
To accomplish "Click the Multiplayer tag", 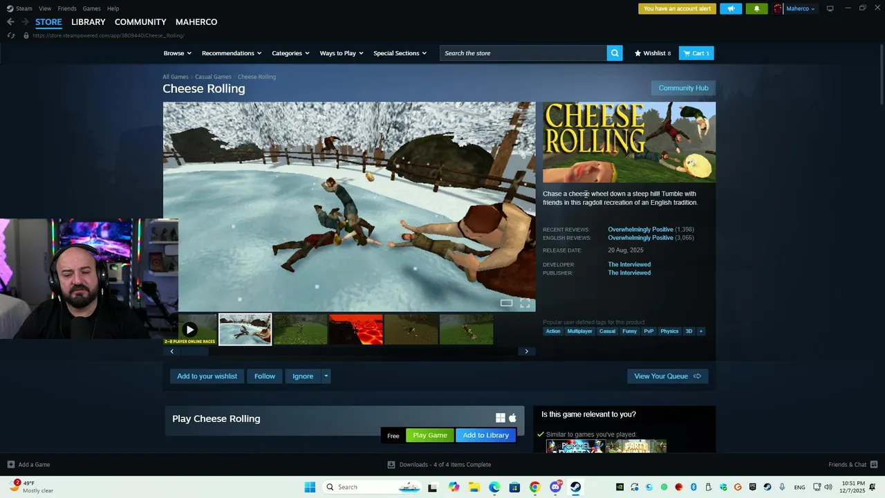I will pyautogui.click(x=579, y=331).
